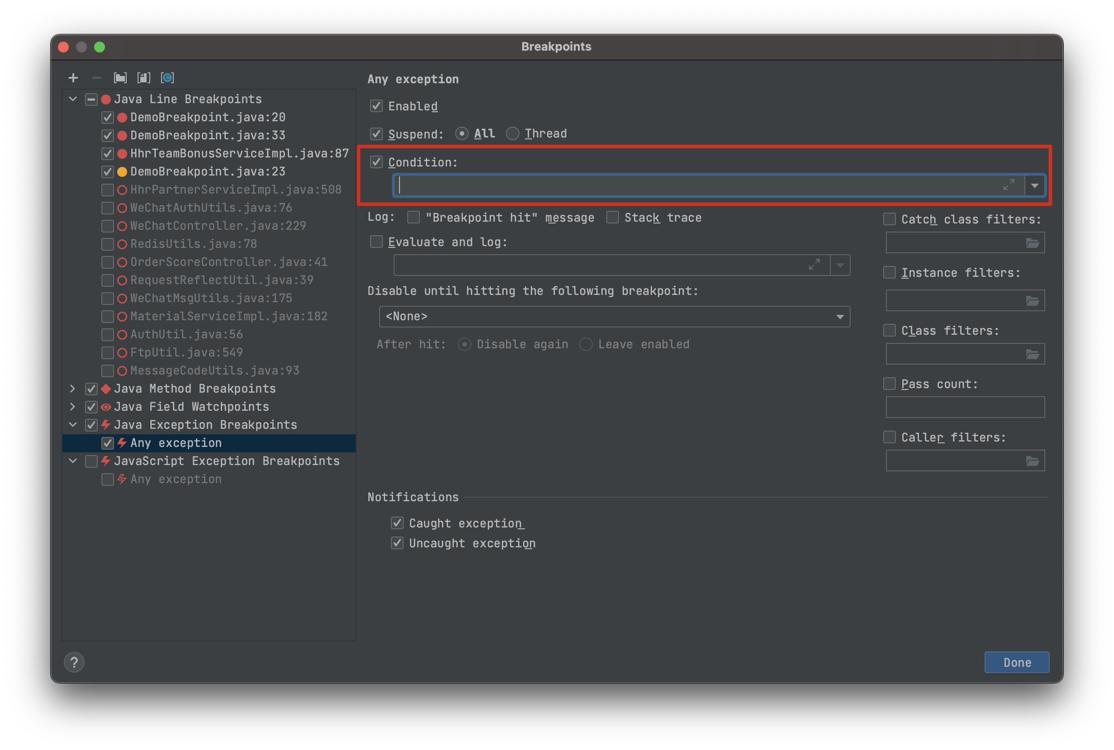Screen dimensions: 1114x750
Task: Click the help question mark icon
Action: click(74, 662)
